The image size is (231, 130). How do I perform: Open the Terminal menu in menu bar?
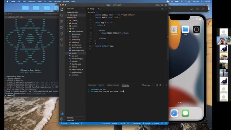pyautogui.click(x=57, y=1)
